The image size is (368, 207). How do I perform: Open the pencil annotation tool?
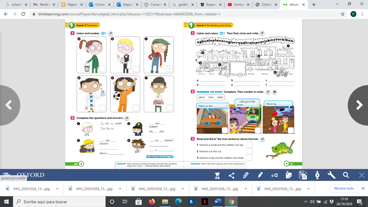coord(245,175)
